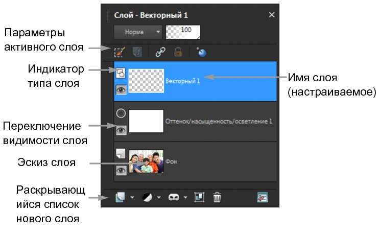Select the Фон layer family photo thumbnail
378x234 pixels.
click(x=147, y=161)
